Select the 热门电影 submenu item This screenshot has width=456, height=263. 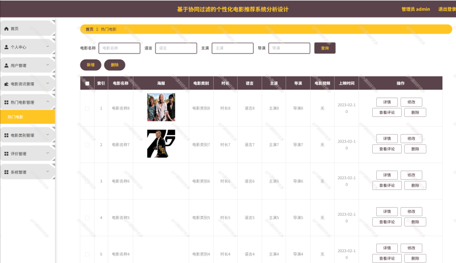tap(16, 117)
